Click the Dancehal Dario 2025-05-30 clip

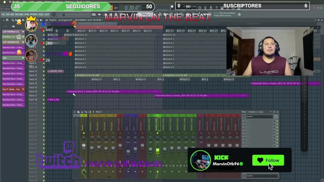pos(286,83)
